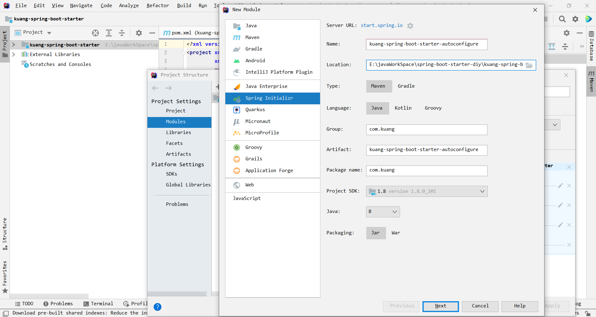This screenshot has height=317, width=596.
Task: Click the Group input field
Action: point(427,129)
